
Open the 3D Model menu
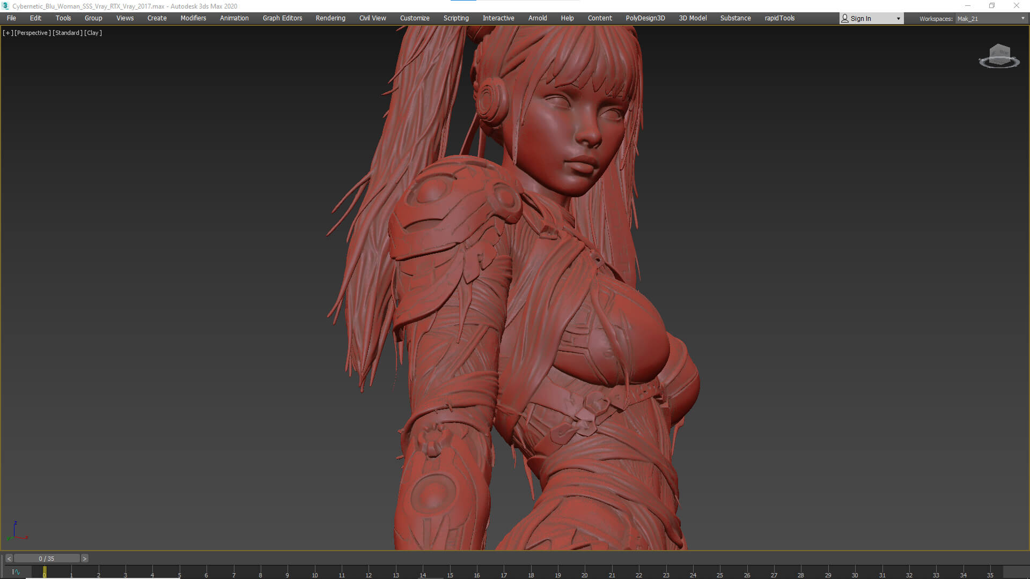click(693, 18)
